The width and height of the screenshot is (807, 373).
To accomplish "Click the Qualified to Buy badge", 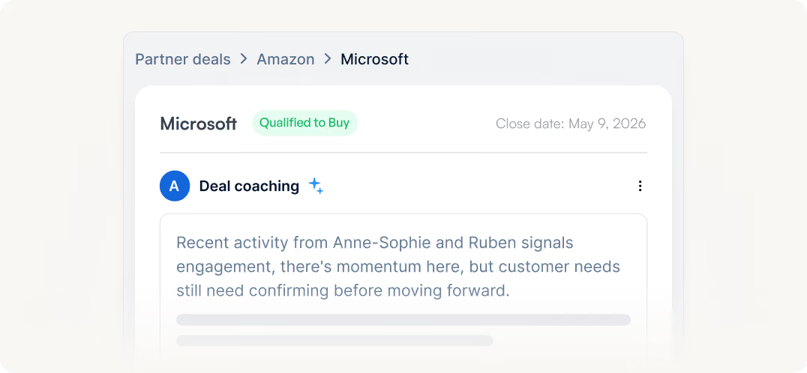I will click(x=304, y=124).
